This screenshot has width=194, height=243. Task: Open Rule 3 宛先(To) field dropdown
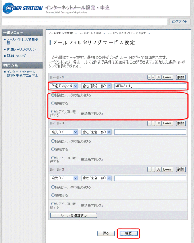click(64, 178)
